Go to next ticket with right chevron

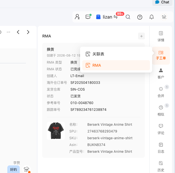click(28, 32)
